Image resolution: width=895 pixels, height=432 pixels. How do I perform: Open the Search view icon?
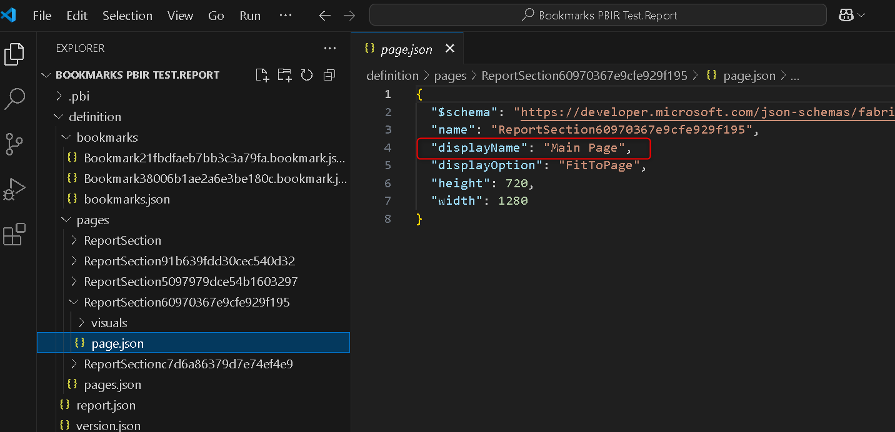(14, 99)
